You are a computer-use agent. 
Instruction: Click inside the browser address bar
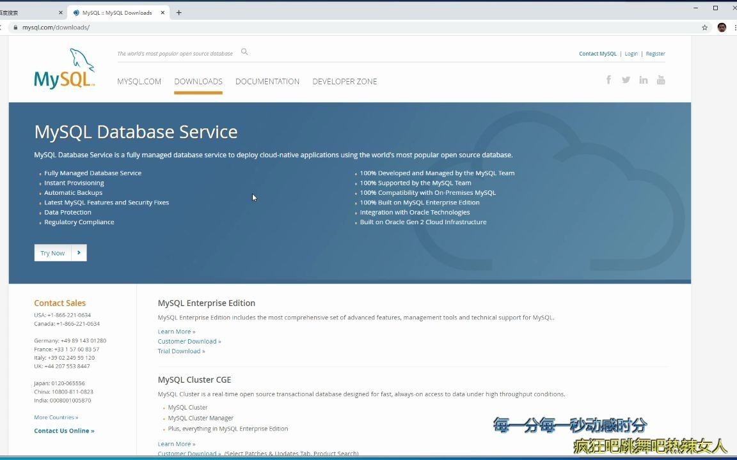[192, 27]
